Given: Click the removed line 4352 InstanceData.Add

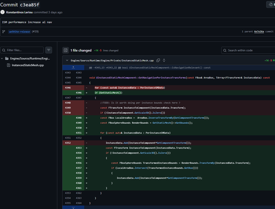Looking at the screenshot, I should pos(148,143).
